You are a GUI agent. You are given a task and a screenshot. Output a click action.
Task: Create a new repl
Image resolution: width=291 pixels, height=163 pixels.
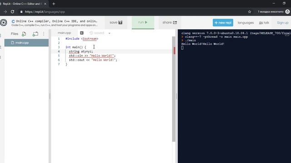click(223, 23)
